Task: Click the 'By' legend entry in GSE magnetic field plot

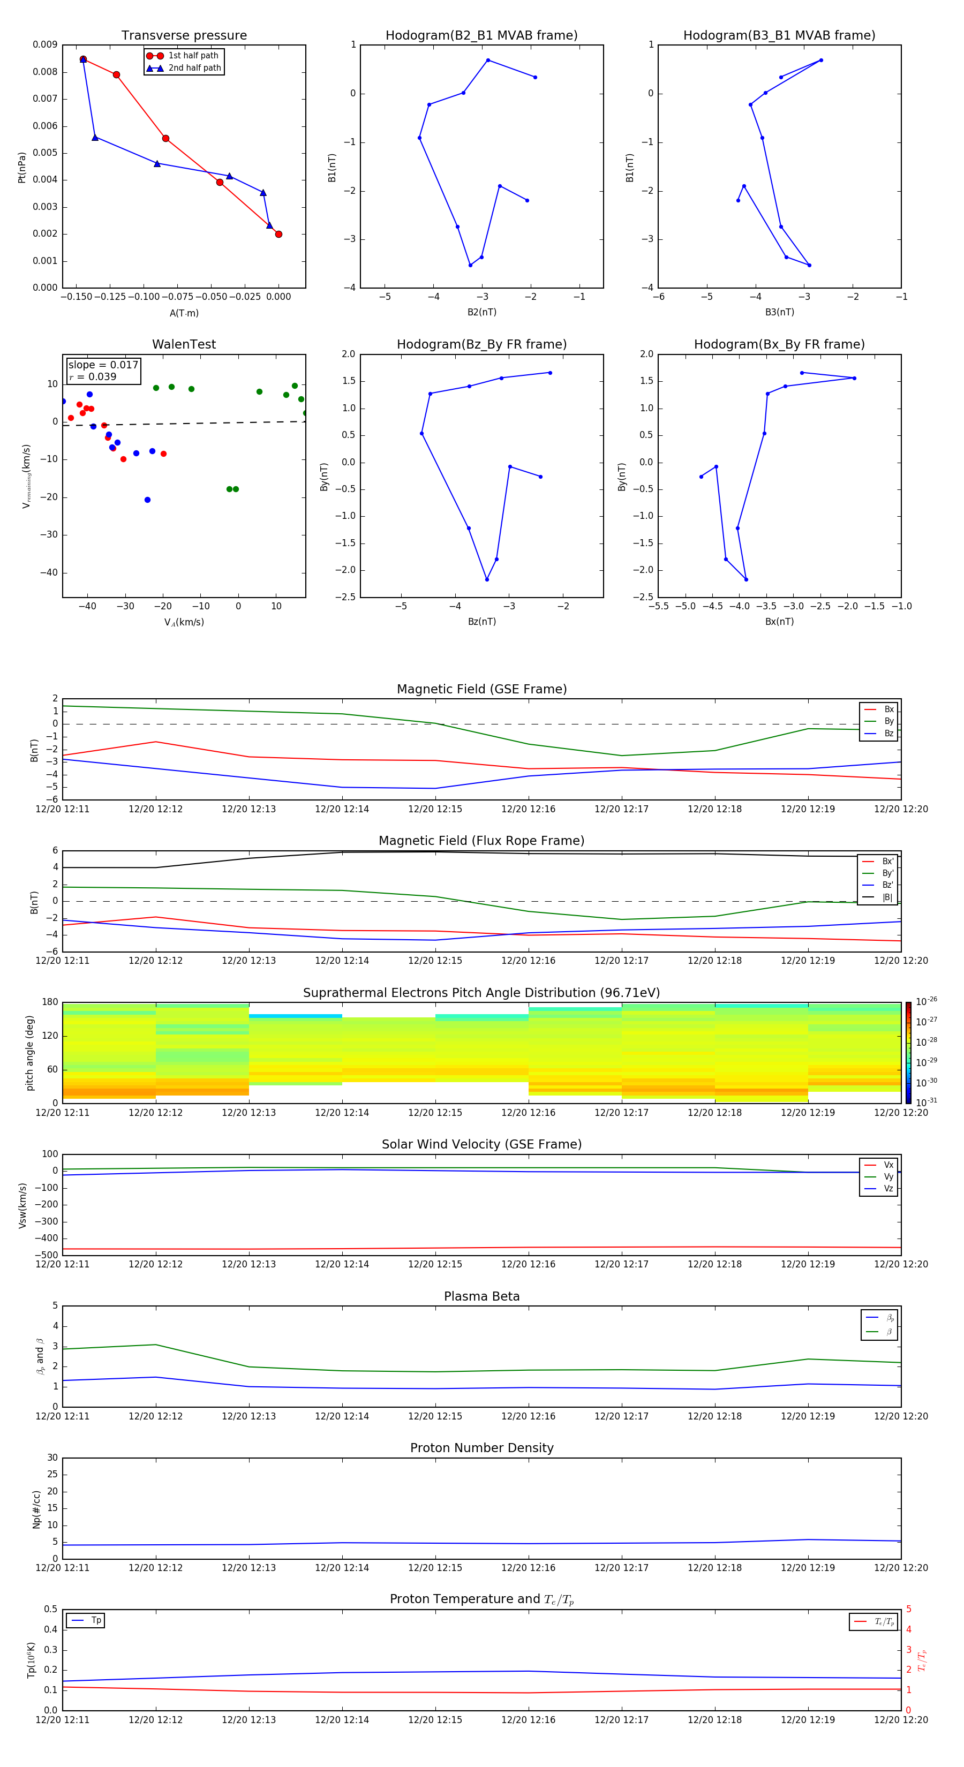Action: point(879,721)
